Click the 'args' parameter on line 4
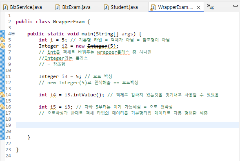 click(127, 34)
